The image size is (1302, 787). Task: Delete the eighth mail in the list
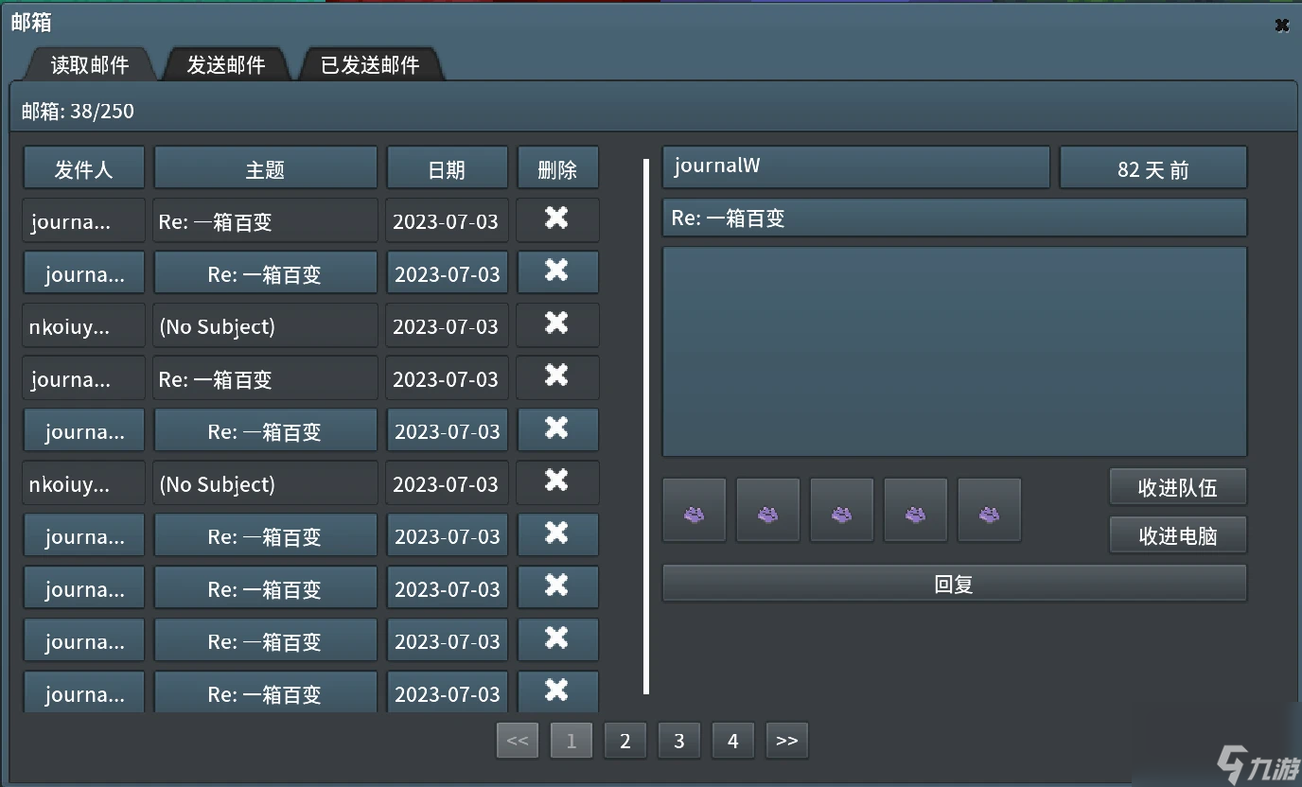click(557, 587)
